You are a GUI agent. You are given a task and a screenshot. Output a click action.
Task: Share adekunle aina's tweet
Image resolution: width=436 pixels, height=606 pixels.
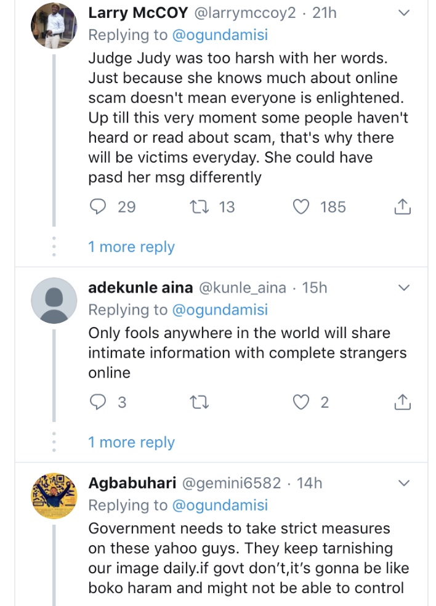[402, 402]
